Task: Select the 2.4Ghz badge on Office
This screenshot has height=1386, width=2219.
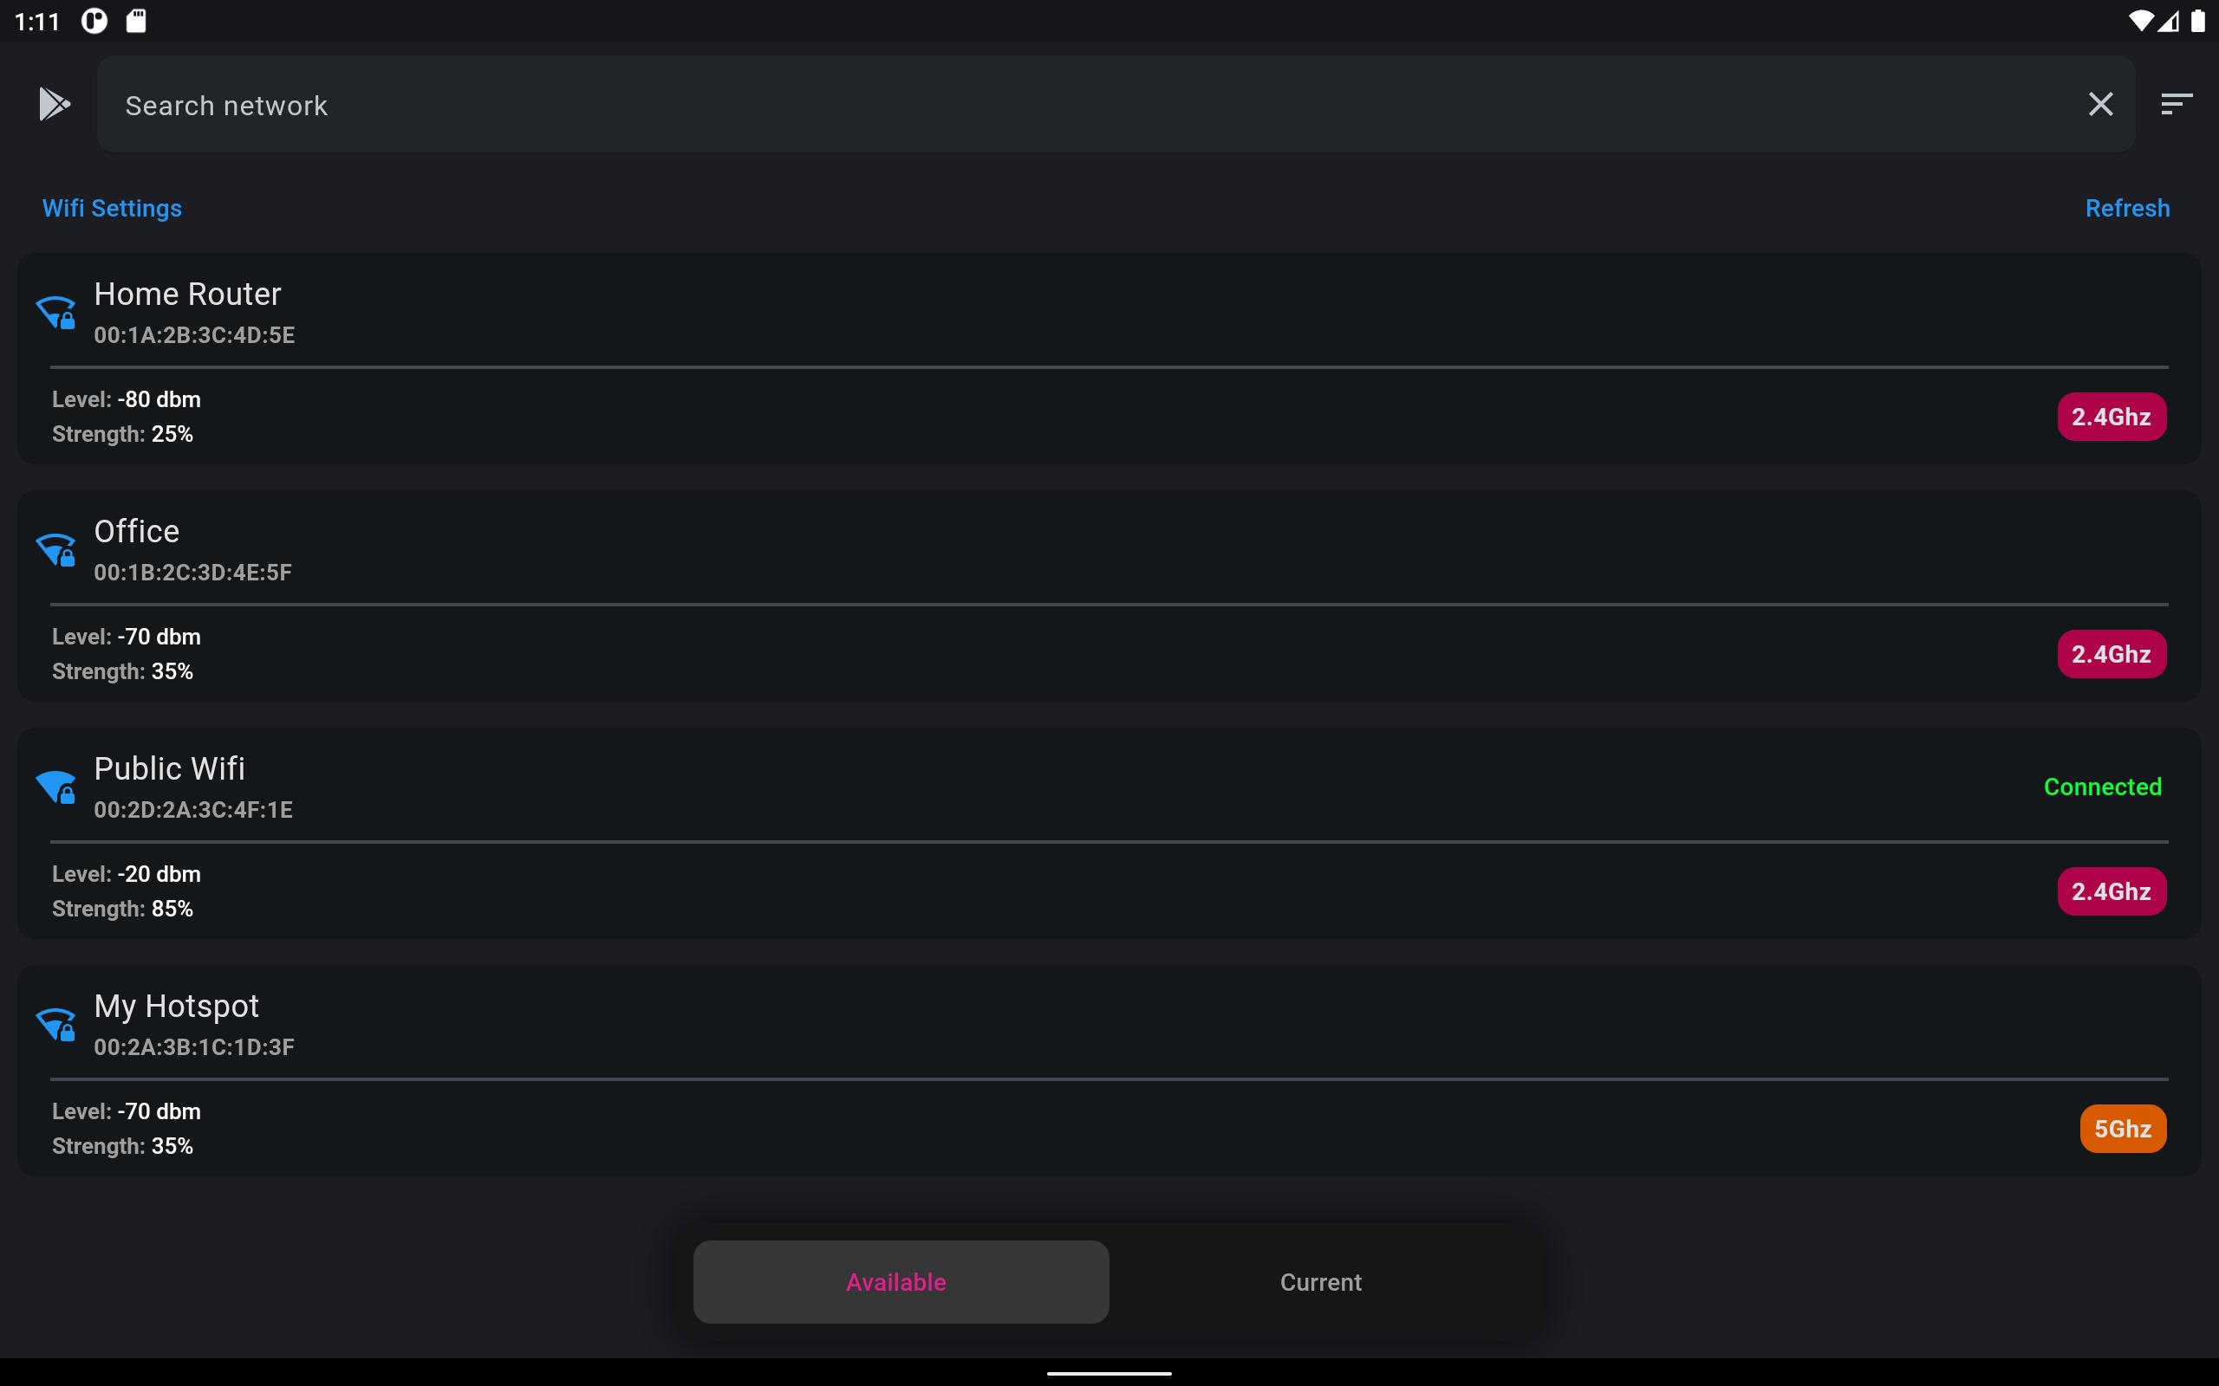Action: tap(2111, 655)
